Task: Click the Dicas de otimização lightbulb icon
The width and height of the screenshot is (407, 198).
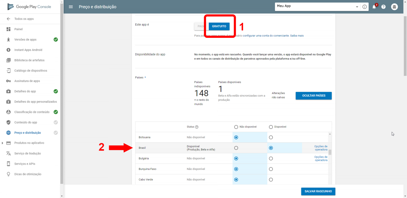Action: [x=8, y=174]
